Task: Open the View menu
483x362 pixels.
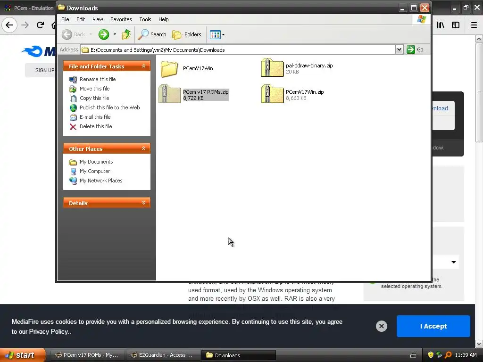Action: click(98, 19)
